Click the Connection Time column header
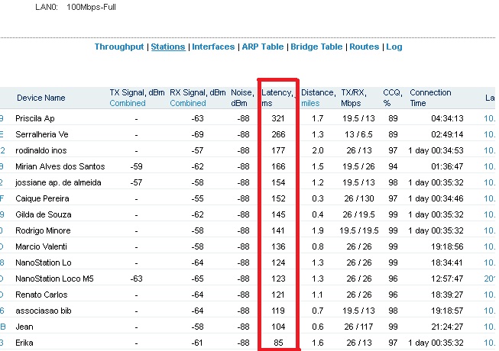Viewport: 499px width, 351px height. pos(430,98)
